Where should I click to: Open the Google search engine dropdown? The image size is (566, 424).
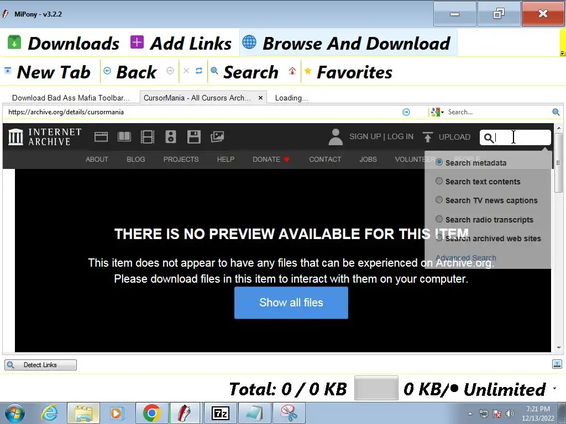438,112
